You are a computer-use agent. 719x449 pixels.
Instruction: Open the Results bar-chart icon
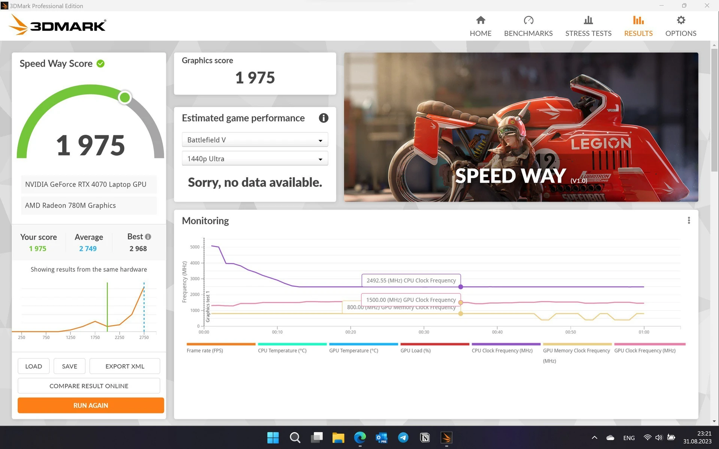pyautogui.click(x=638, y=20)
